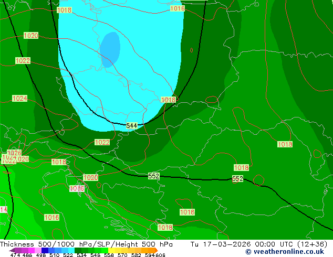
Task: Click the 1016 isobar label with white background
Action: point(77,188)
